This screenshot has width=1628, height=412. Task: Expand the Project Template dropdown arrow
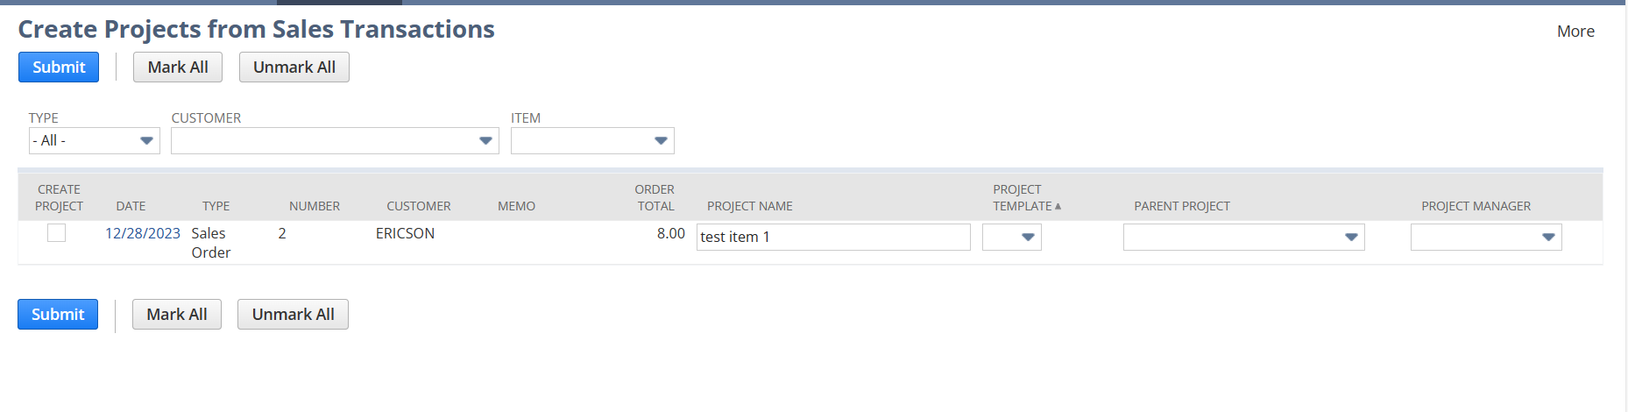pyautogui.click(x=1028, y=237)
